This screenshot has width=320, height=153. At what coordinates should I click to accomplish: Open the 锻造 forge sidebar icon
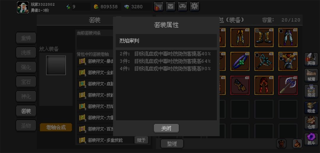pyautogui.click(x=311, y=107)
